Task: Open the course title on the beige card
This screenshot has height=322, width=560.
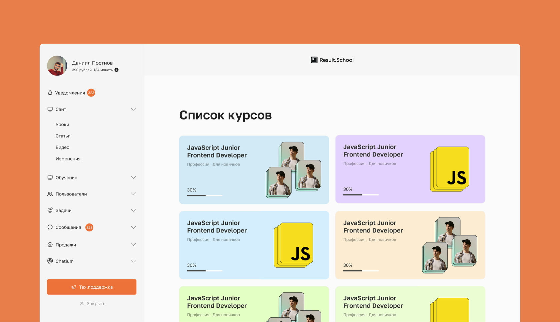Action: point(373,227)
